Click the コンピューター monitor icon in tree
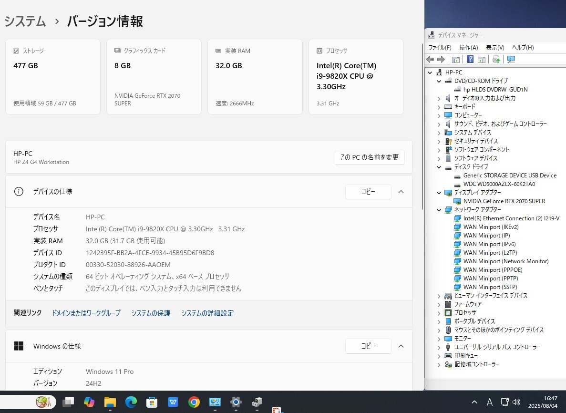The height and width of the screenshot is (413, 566). [448, 115]
